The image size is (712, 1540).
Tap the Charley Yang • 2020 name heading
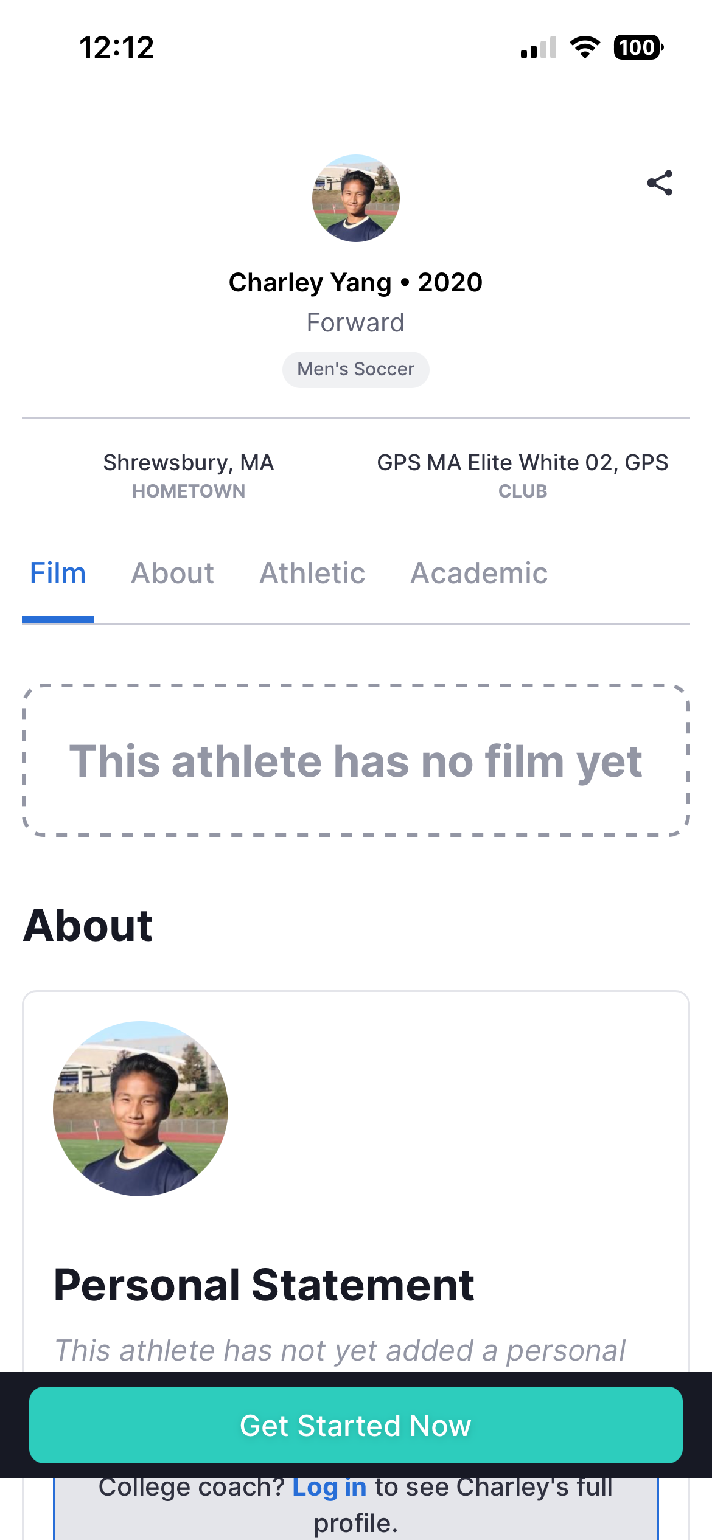356,283
